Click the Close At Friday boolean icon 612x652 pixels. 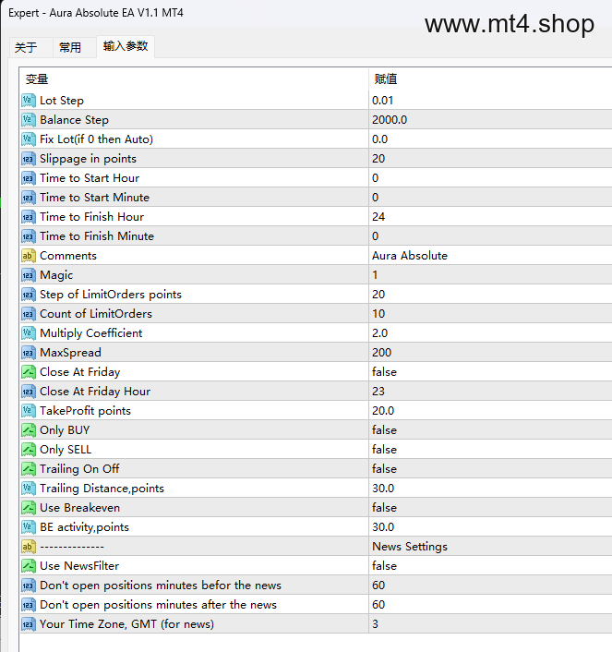click(x=29, y=372)
